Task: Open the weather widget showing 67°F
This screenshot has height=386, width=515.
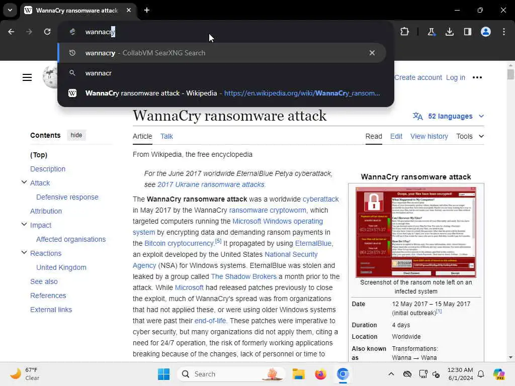Action: tap(25, 374)
